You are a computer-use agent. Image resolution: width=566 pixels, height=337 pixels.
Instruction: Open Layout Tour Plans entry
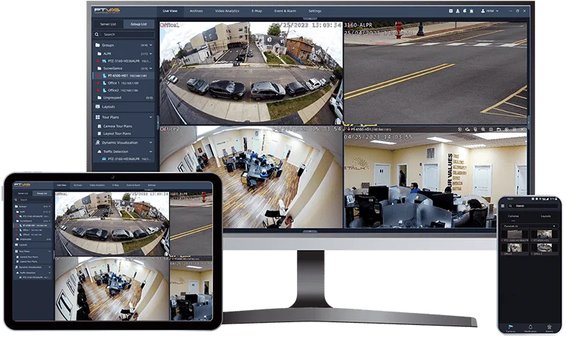point(117,134)
